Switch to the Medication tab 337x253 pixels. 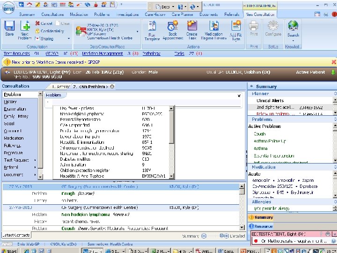tap(79, 15)
